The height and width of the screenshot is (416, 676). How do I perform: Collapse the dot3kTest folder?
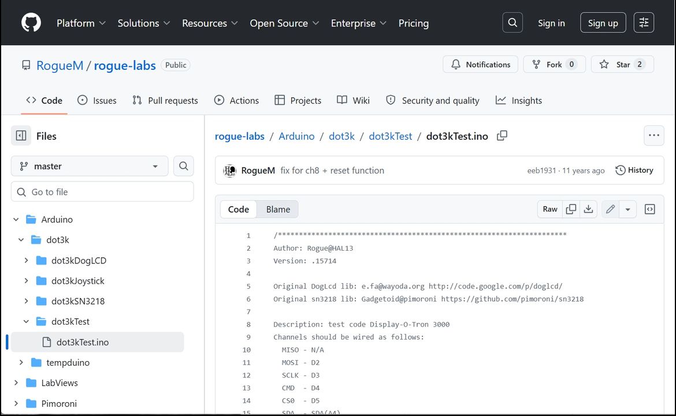[26, 322]
